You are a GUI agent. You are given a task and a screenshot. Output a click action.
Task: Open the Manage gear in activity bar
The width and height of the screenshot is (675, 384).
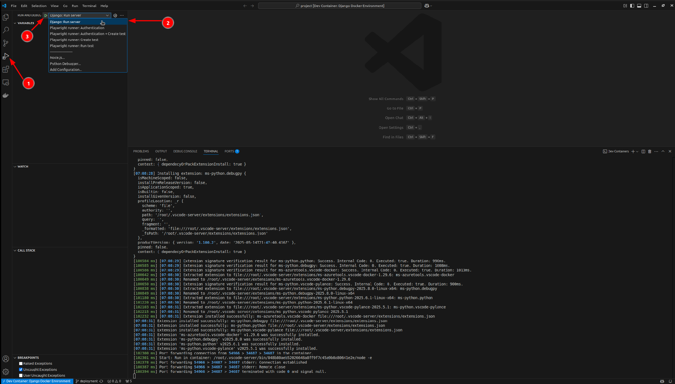point(6,372)
